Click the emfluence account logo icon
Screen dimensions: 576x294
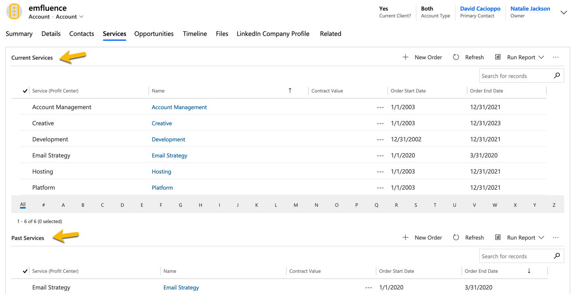tap(14, 11)
